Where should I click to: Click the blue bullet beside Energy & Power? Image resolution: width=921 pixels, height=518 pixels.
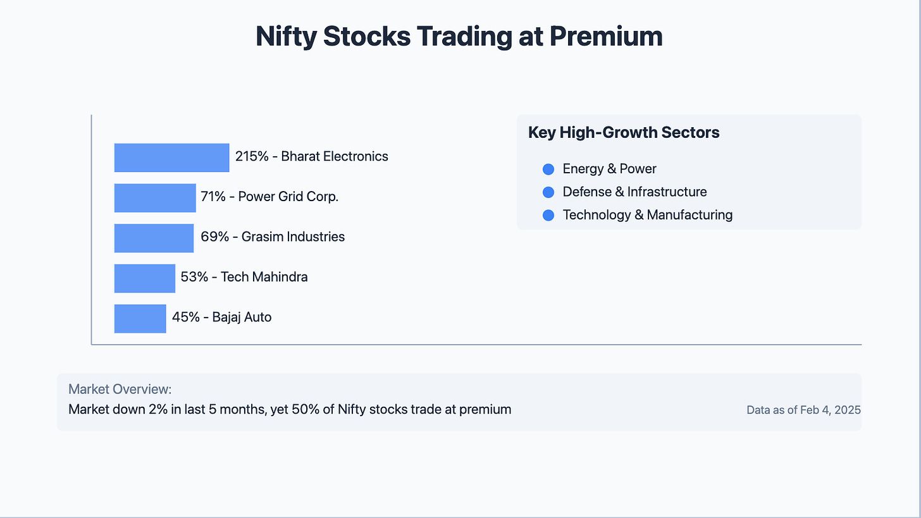click(x=548, y=170)
